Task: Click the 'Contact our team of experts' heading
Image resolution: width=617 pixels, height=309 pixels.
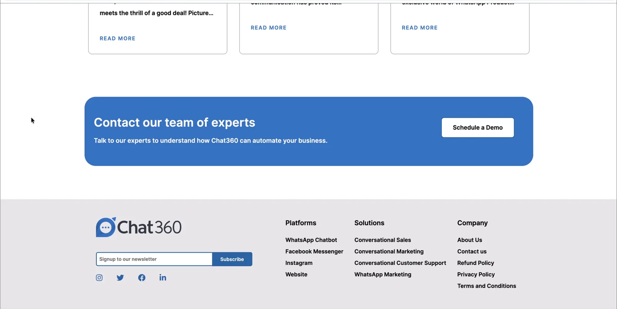Action: (x=175, y=123)
